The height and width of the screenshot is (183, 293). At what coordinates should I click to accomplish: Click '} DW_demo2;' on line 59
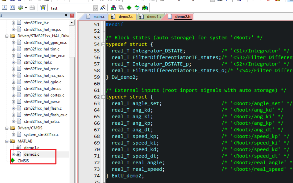(122, 77)
